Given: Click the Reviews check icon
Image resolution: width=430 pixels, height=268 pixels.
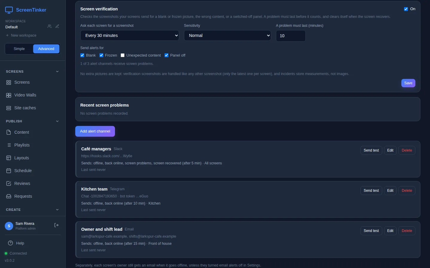Looking at the screenshot, I should (9, 183).
